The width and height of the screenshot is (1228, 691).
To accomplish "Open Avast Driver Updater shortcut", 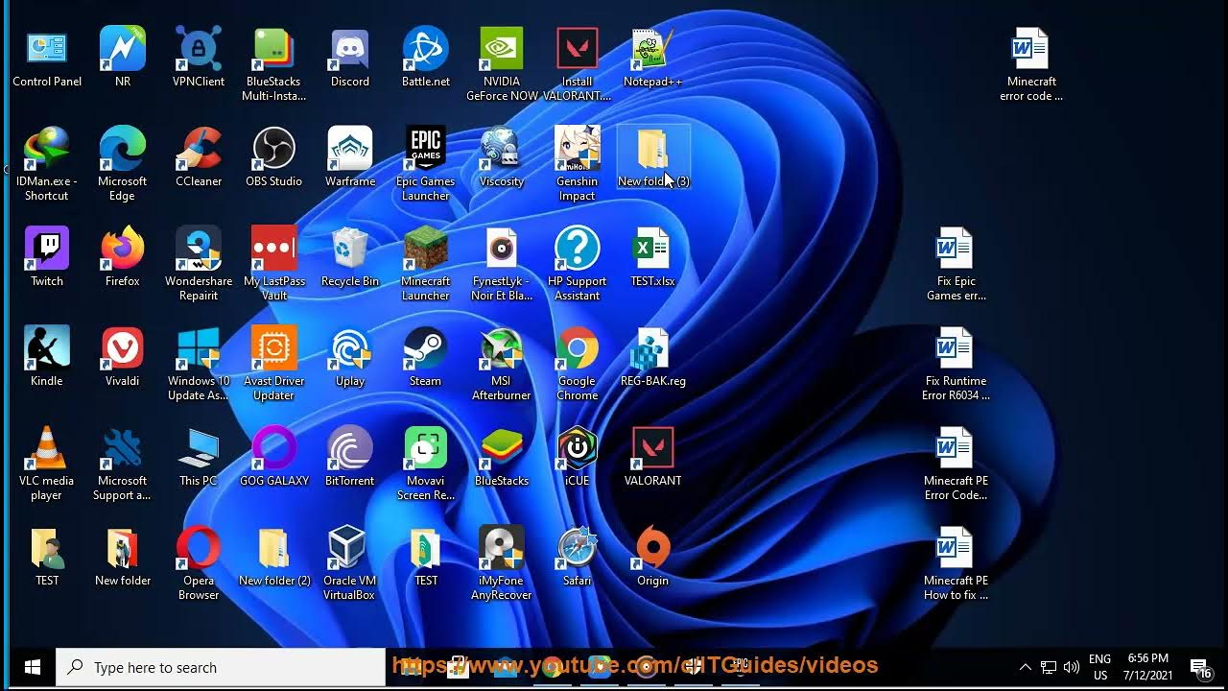I will point(273,364).
